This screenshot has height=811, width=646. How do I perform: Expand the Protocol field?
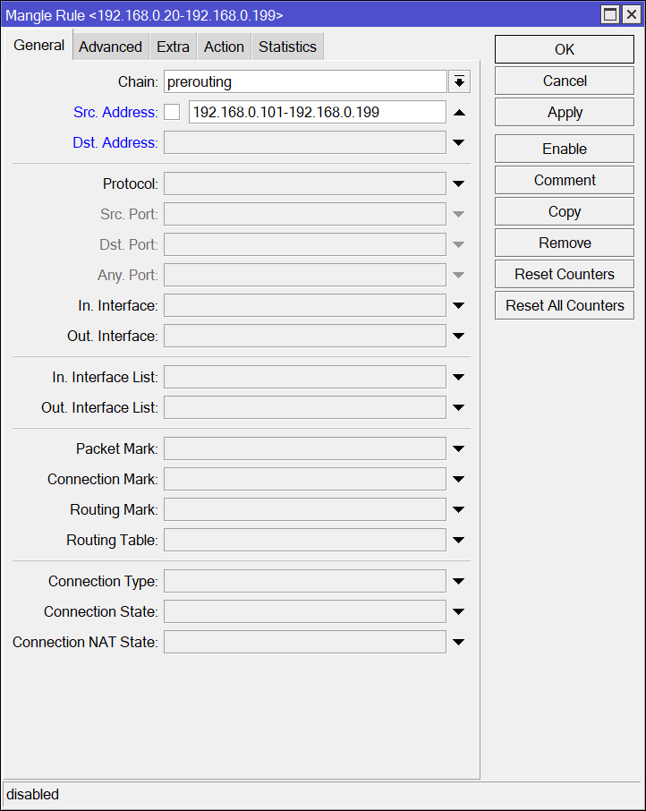[x=459, y=184]
